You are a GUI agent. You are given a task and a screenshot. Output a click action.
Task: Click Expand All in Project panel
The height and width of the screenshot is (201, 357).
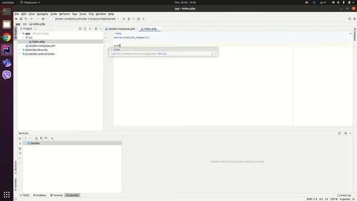pyautogui.click(x=85, y=28)
